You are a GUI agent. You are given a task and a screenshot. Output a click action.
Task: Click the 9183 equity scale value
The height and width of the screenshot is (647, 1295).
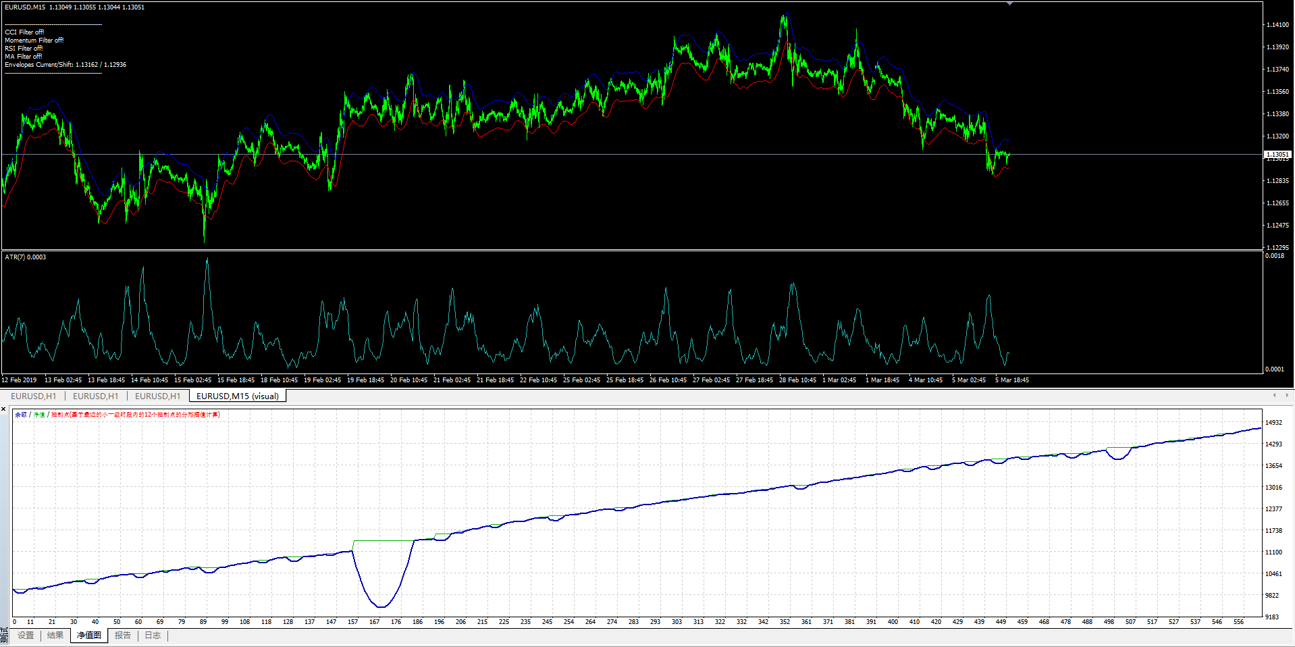[x=1272, y=617]
